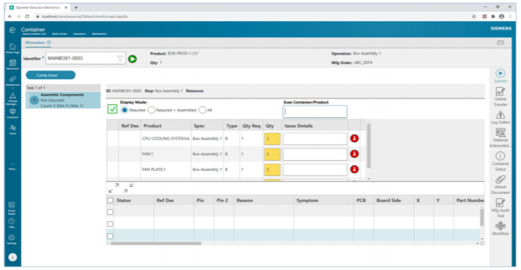This screenshot has height=270, width=521.
Task: Click the Submit action icon
Action: point(500,73)
